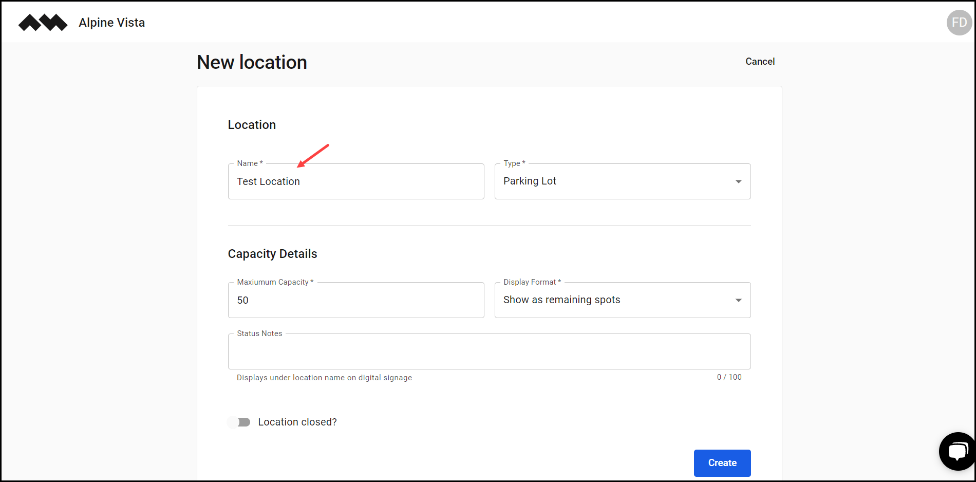This screenshot has width=976, height=482.
Task: Click the FD initials in the top bar
Action: 959,22
